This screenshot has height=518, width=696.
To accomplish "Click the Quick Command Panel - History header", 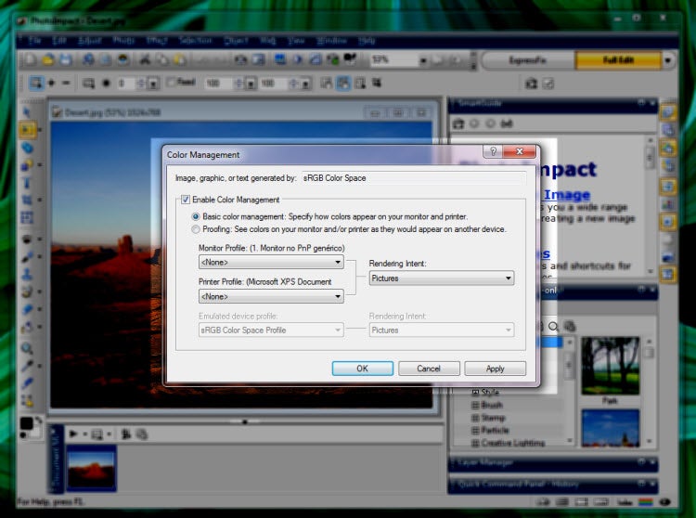I will point(553,485).
